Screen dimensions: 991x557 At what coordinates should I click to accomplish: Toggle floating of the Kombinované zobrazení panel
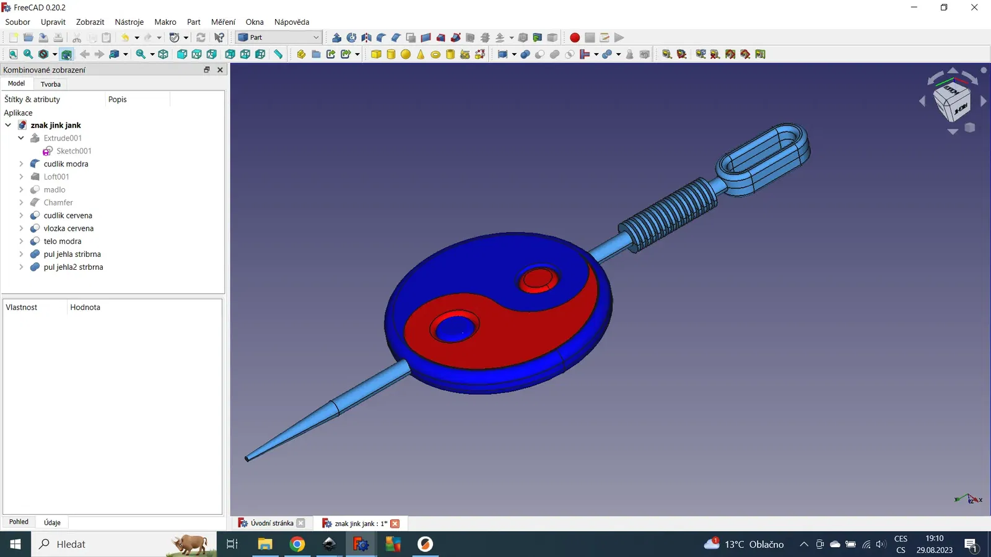[207, 70]
